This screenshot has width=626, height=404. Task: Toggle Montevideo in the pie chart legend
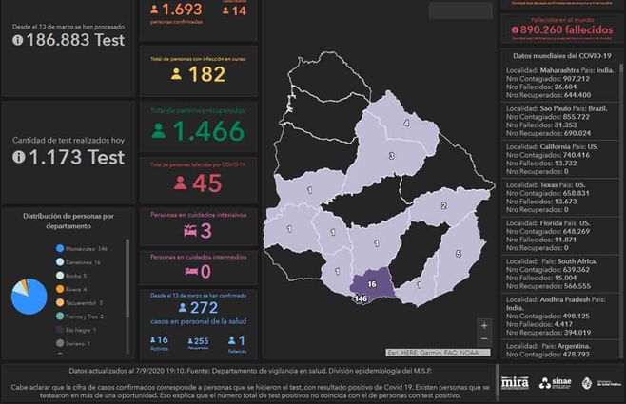pos(62,248)
